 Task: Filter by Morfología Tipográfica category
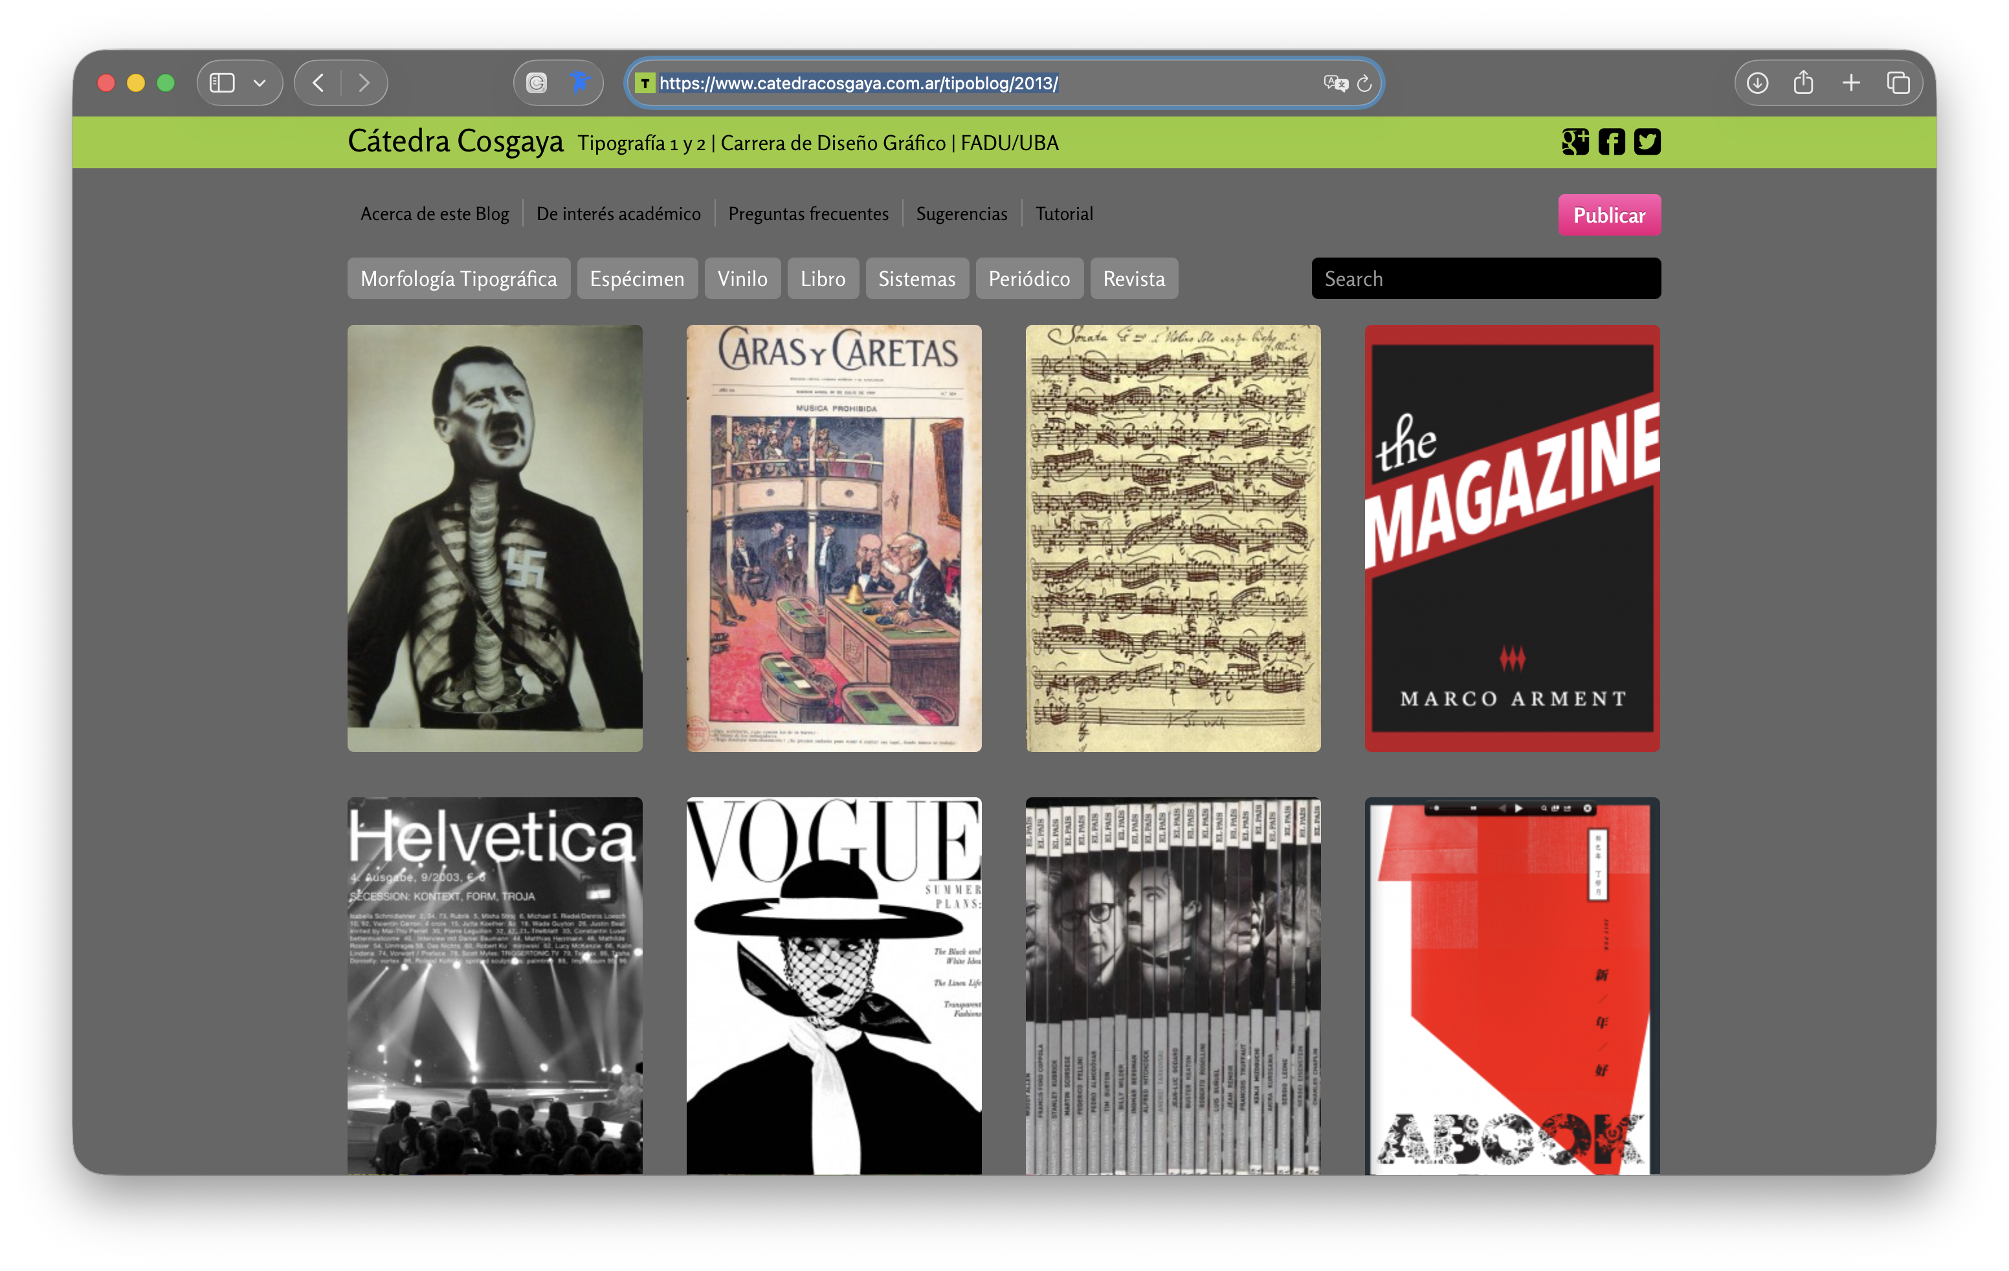(459, 278)
